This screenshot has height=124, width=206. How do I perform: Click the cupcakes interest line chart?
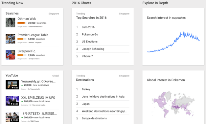173,42
